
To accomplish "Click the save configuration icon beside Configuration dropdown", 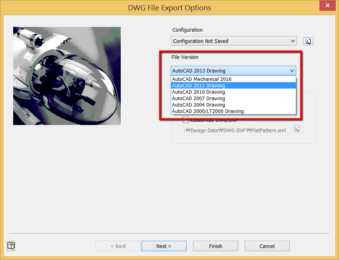I will (x=308, y=41).
